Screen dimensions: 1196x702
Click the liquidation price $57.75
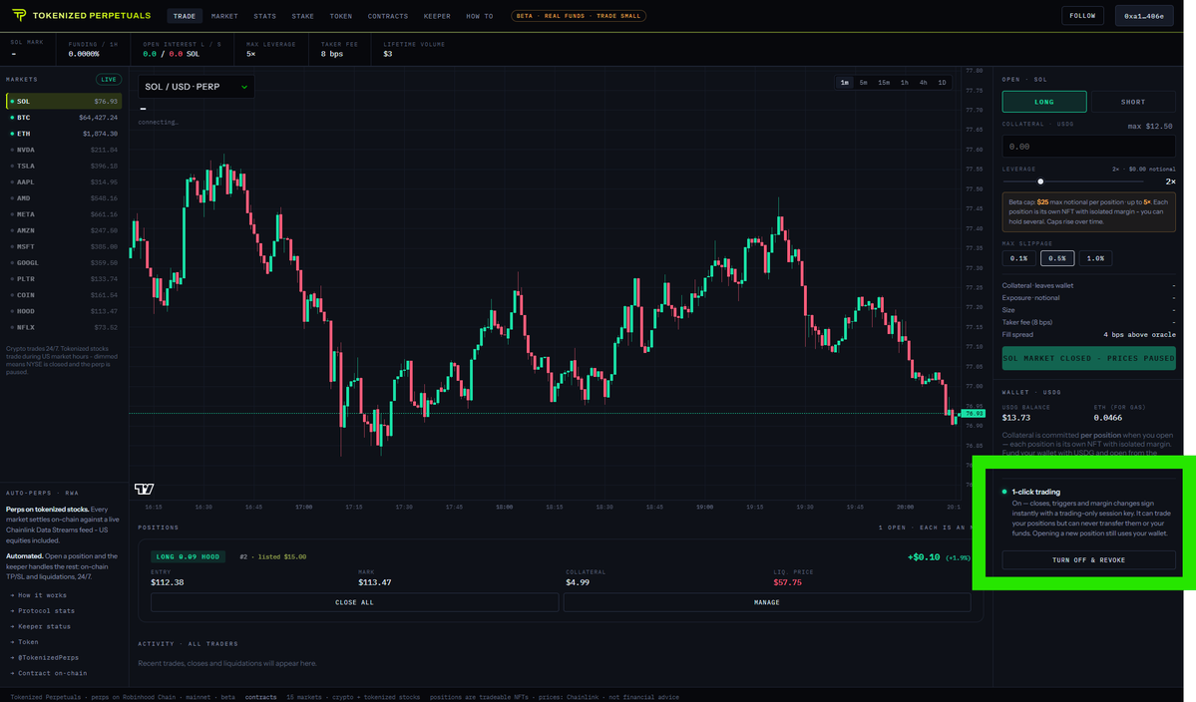[x=788, y=582]
